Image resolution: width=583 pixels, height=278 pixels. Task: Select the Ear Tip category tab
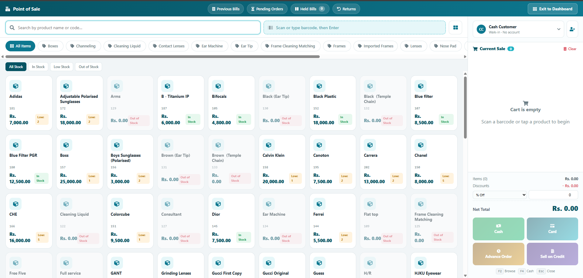(244, 46)
